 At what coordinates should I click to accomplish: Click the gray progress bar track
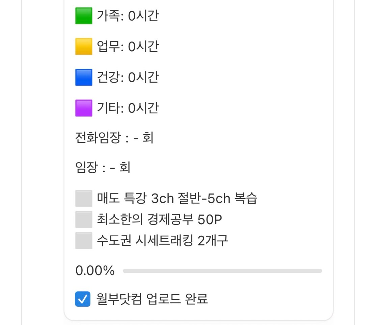222,271
